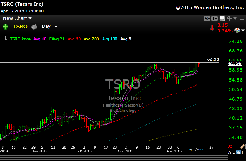
Task: Toggle the % percent scale button
Action: pos(238,152)
